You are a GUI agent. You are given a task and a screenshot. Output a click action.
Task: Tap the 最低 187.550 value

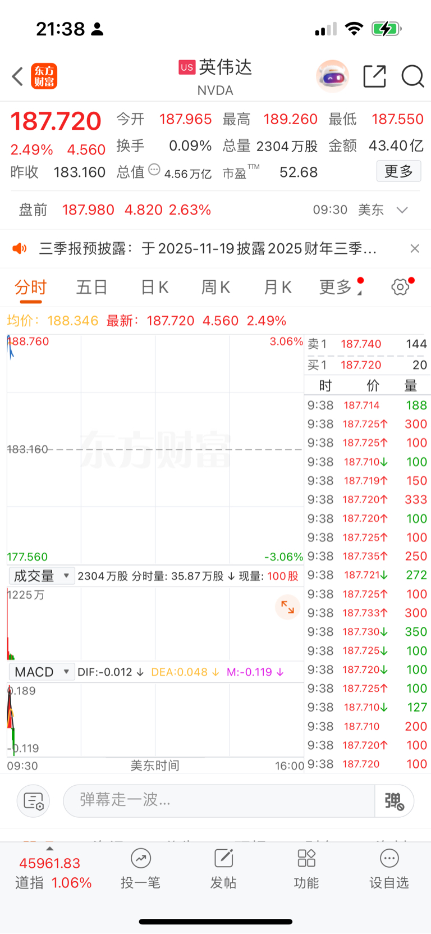point(397,119)
